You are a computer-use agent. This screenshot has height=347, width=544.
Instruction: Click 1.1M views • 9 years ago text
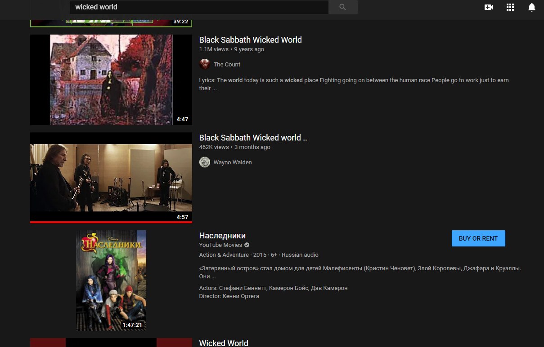coord(232,49)
